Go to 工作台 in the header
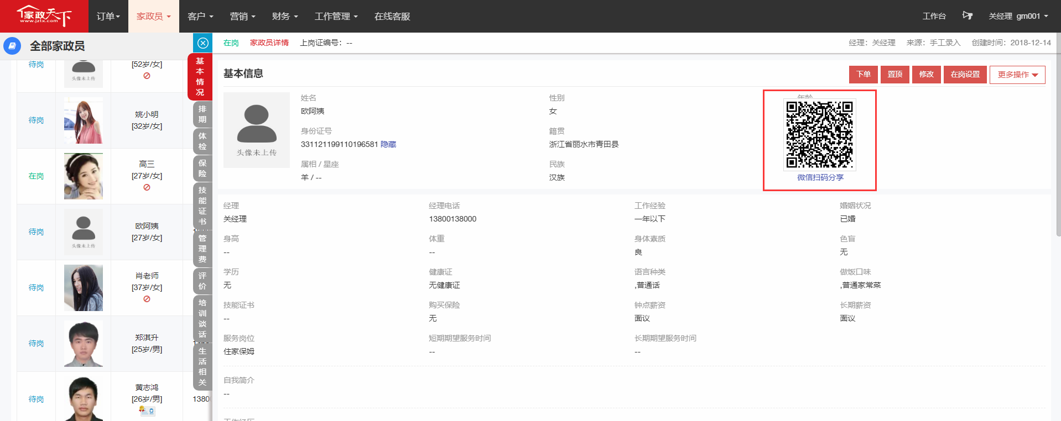Screen dimensions: 1061x421 [x=934, y=16]
